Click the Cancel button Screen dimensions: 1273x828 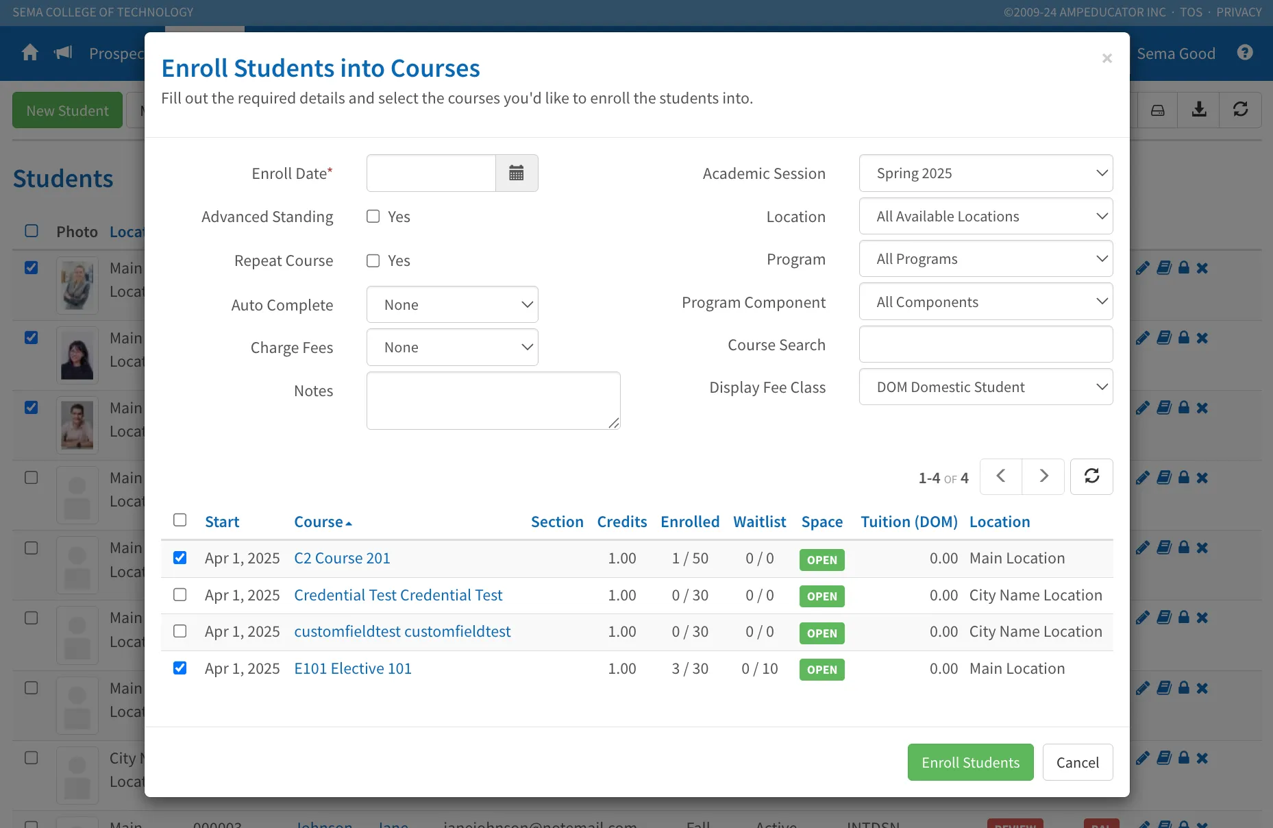[1078, 762]
